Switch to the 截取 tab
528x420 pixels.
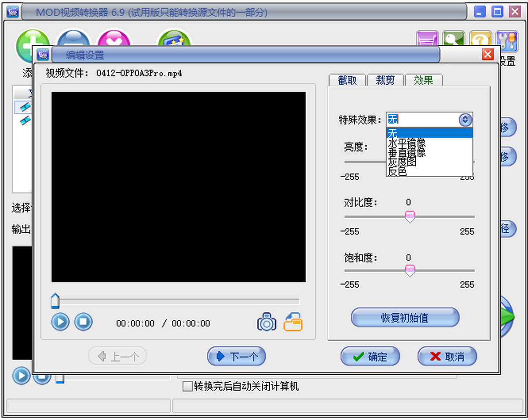click(x=348, y=80)
